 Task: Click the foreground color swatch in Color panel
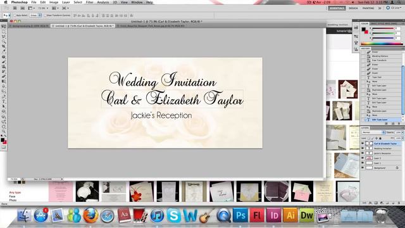point(364,29)
